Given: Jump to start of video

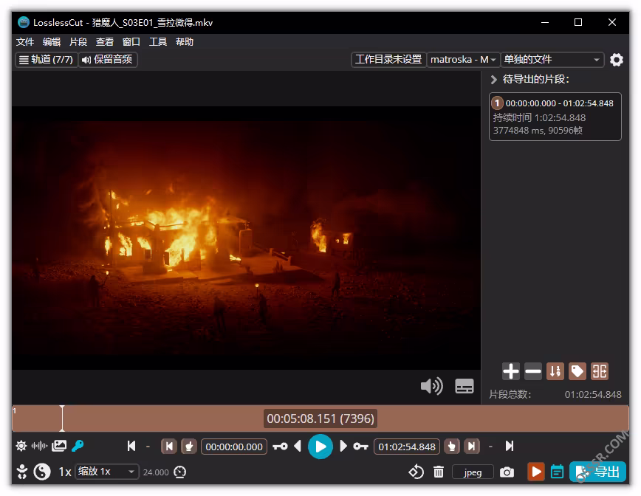Looking at the screenshot, I should [x=131, y=446].
